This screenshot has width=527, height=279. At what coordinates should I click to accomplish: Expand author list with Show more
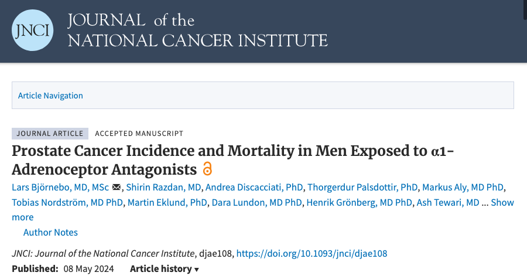502,202
